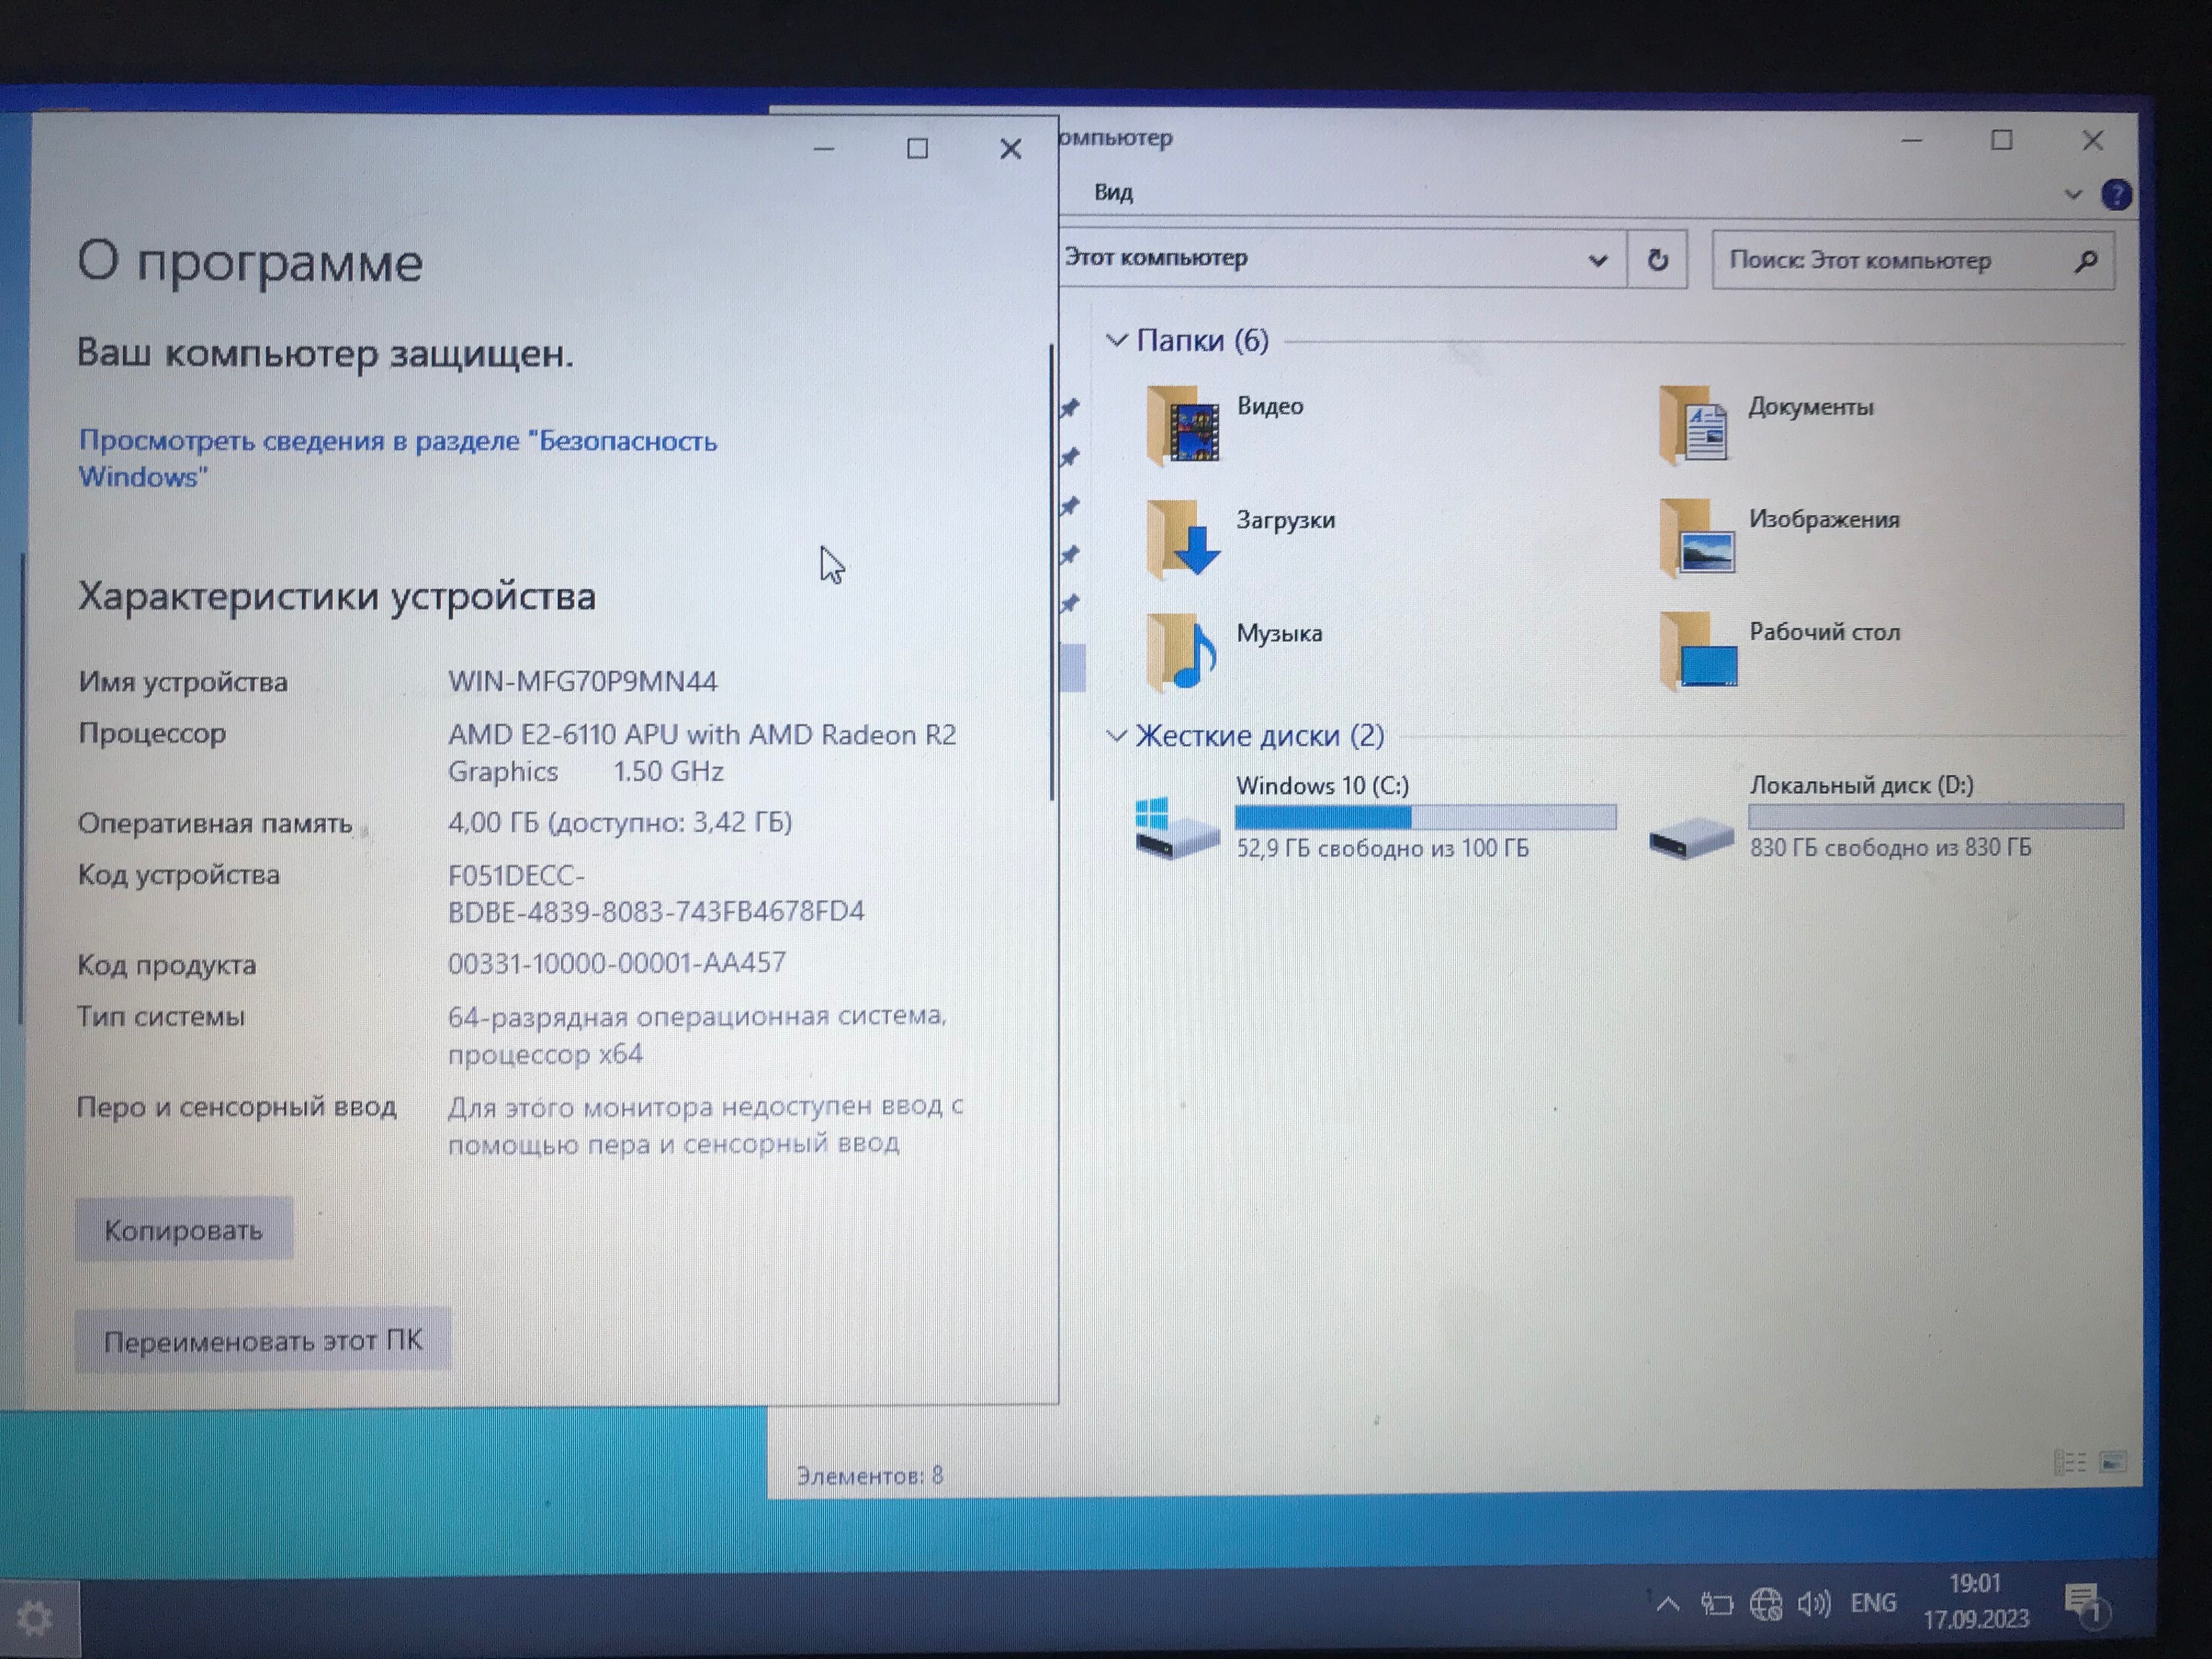Collapse the Жесткие диски (2) group
This screenshot has height=1659, width=2212.
pyautogui.click(x=1116, y=736)
